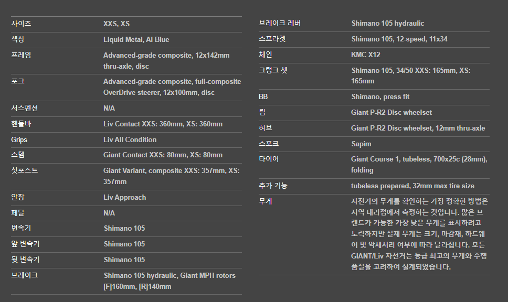This screenshot has height=302, width=508.
Task: Click the 'BB' label
Action: [x=263, y=97]
